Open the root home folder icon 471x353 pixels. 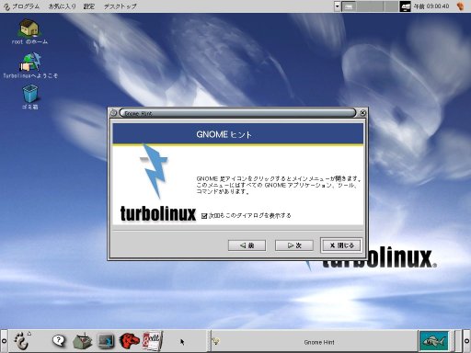coord(29,32)
